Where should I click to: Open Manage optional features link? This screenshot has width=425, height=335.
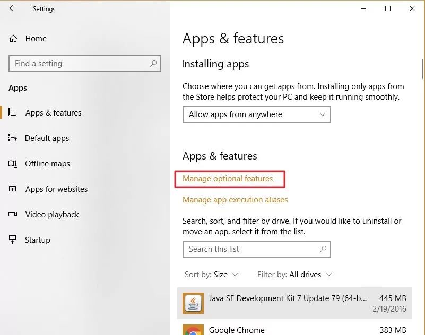[228, 179]
